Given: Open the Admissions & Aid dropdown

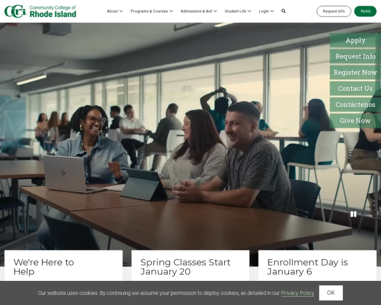Looking at the screenshot, I should tap(198, 11).
